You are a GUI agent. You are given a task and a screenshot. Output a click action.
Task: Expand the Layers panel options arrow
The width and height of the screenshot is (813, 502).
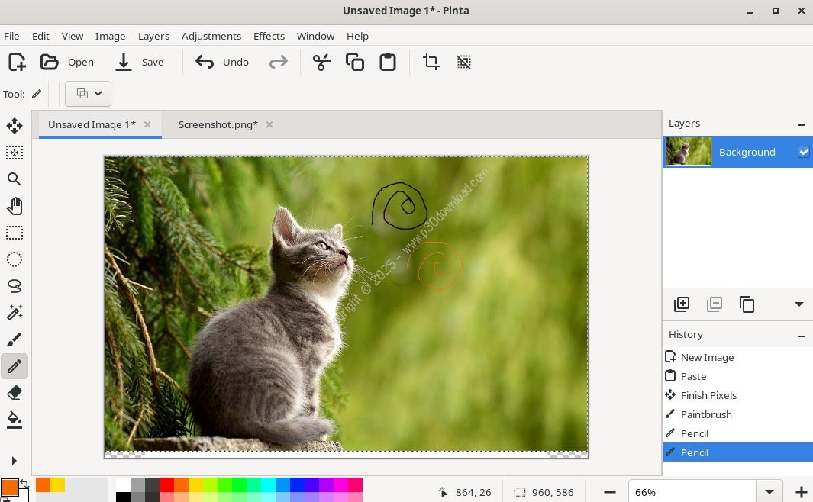[799, 304]
